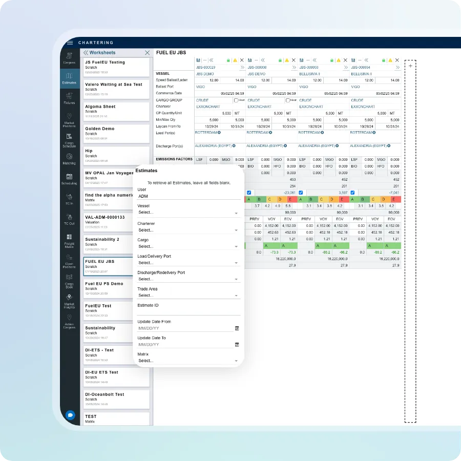
Task: Open the more options dots for JBS-000029
Action: (x=204, y=60)
